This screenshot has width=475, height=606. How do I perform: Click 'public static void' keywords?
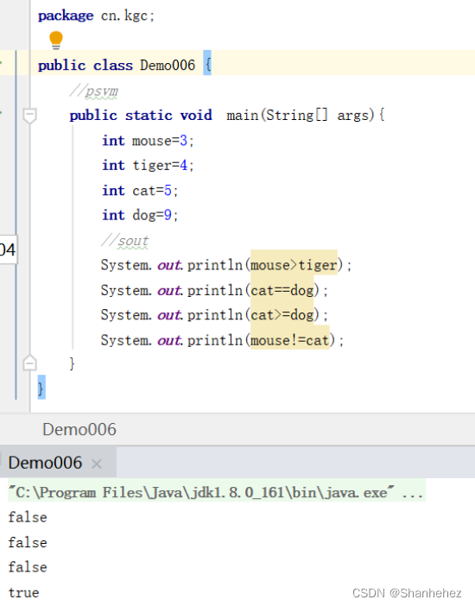[141, 115]
